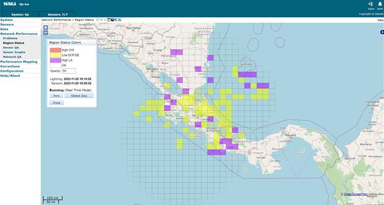Open alerts via the bell icon
Image resolution: width=384 pixels, height=205 pixels.
(380, 4)
